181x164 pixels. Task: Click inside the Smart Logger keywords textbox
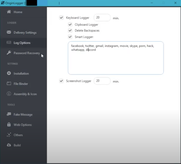click(x=116, y=58)
